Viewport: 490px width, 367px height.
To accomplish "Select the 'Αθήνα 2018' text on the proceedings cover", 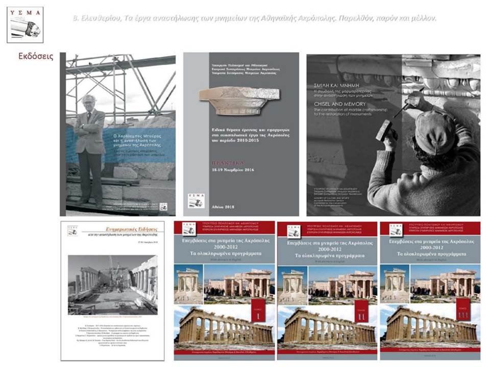I will 223,206.
